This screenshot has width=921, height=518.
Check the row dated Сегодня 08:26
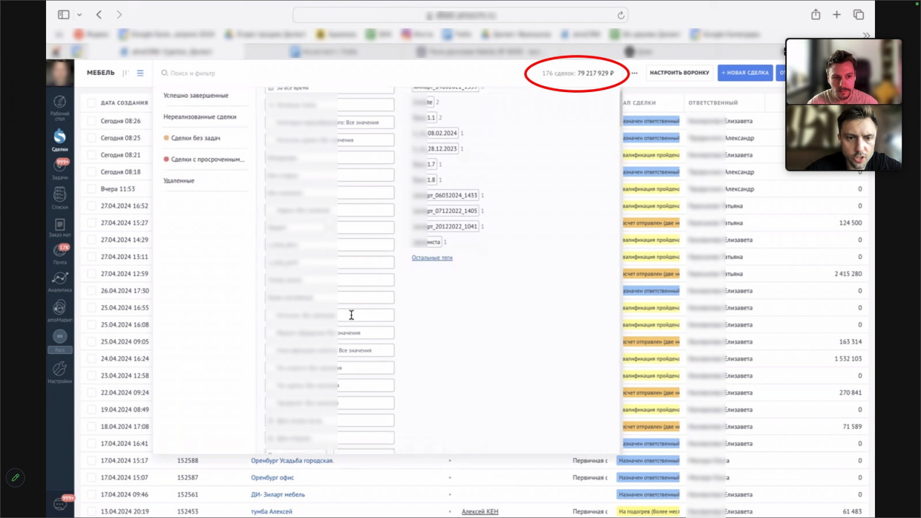click(x=91, y=121)
